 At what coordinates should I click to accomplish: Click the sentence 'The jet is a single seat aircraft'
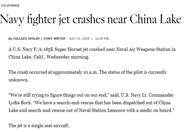(39, 126)
